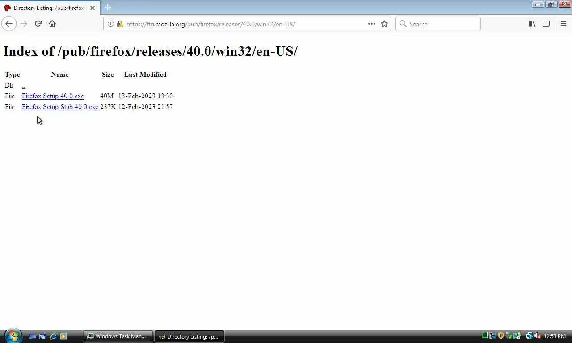Viewport: 572px width, 343px height.
Task: Open the Firefox hamburger menu
Action: coord(564,24)
